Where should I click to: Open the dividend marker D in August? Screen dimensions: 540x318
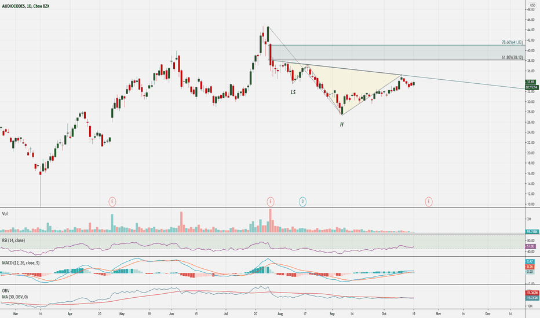click(x=302, y=201)
